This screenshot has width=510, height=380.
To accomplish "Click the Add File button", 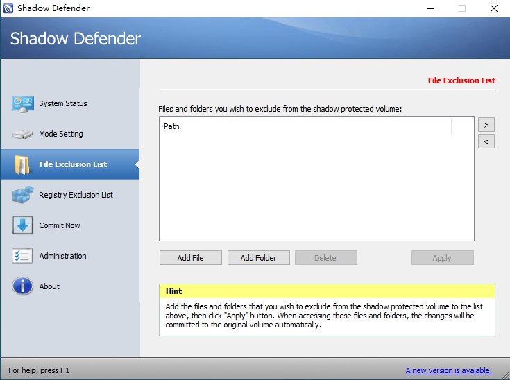I will (191, 258).
